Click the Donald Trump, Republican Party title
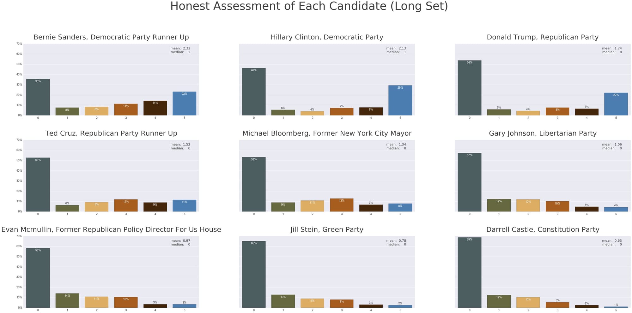632x313 pixels. click(543, 37)
